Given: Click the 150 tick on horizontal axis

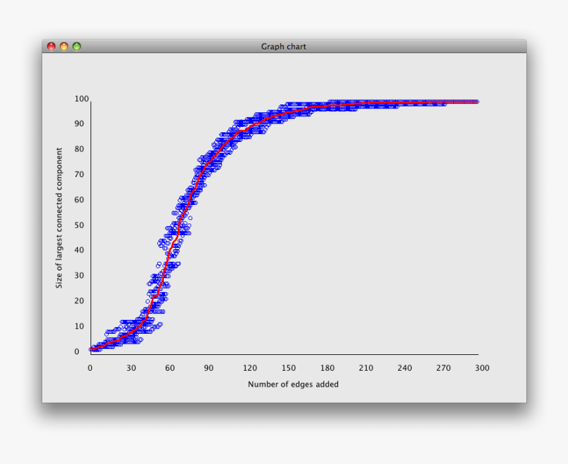Looking at the screenshot, I should click(x=289, y=368).
